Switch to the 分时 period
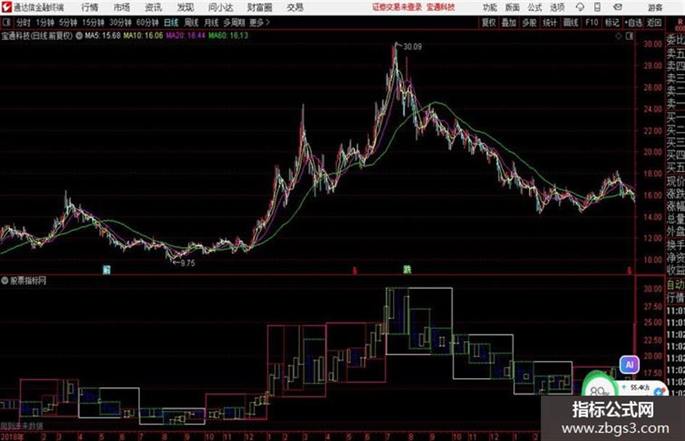The image size is (685, 441). [24, 22]
